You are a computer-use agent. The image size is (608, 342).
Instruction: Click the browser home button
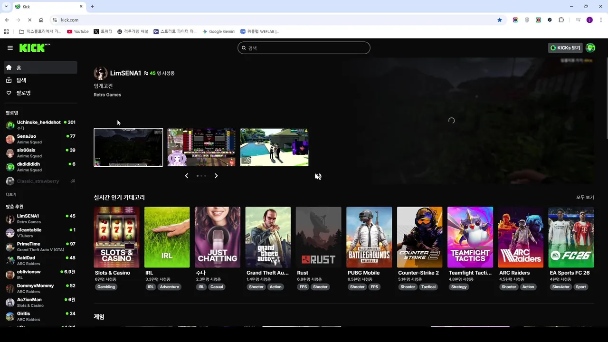[x=41, y=20]
